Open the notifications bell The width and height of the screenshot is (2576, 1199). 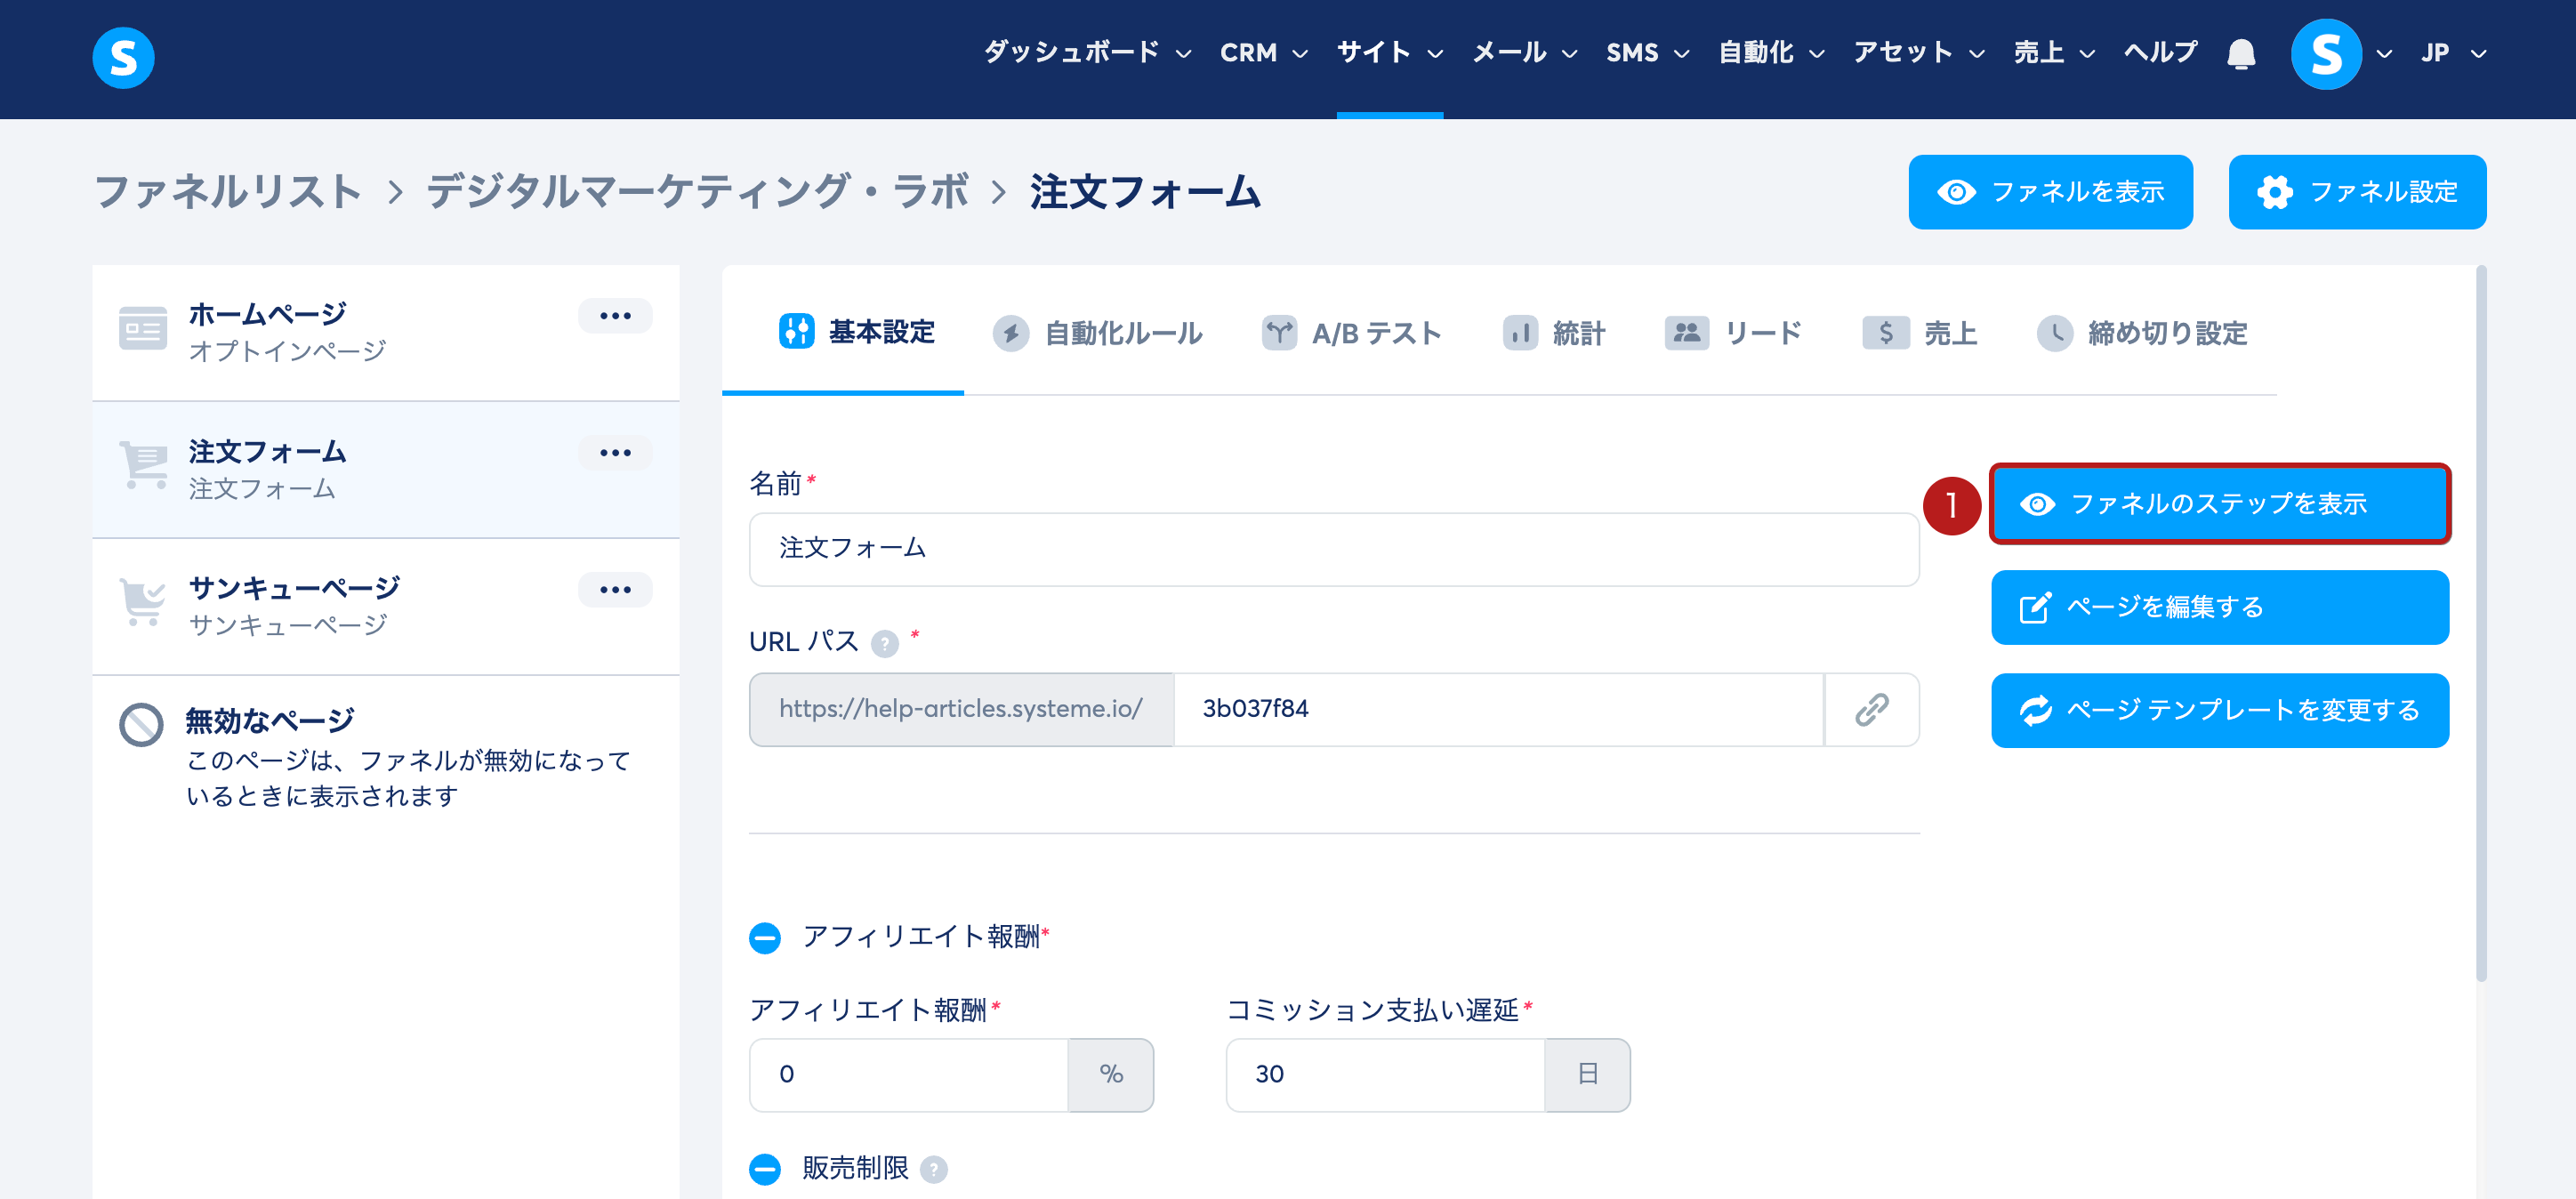2241,53
